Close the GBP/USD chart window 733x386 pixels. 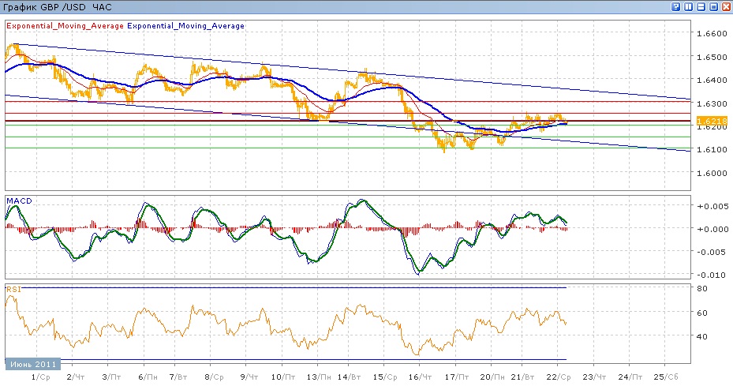pyautogui.click(x=726, y=6)
